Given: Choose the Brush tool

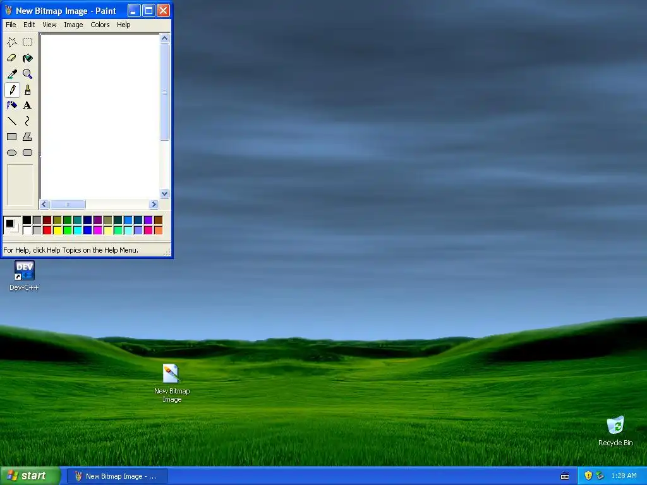Looking at the screenshot, I should coord(28,90).
